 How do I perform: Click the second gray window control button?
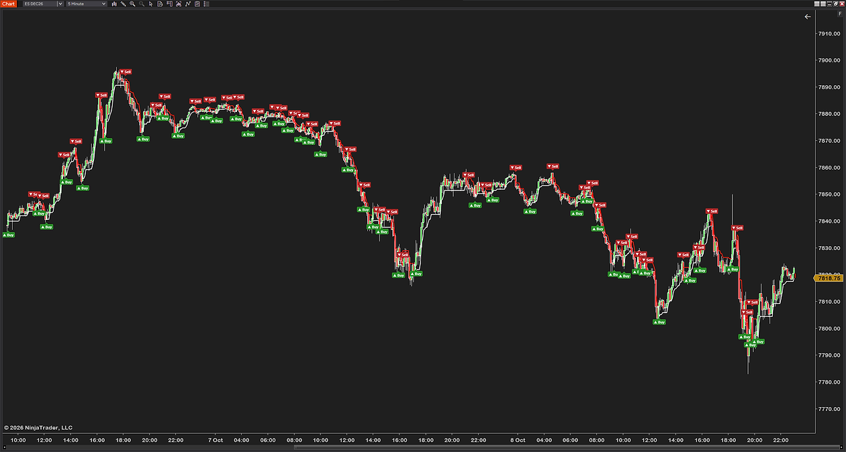[823, 4]
